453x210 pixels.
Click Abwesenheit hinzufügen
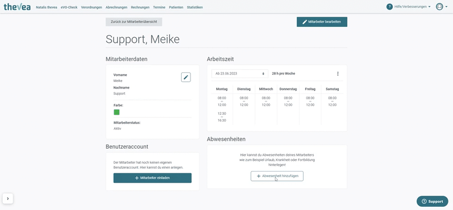point(277,176)
